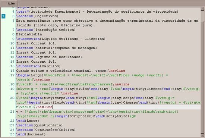Click \end{document} on the last line
The height and width of the screenshot is (138, 205).
(31, 134)
